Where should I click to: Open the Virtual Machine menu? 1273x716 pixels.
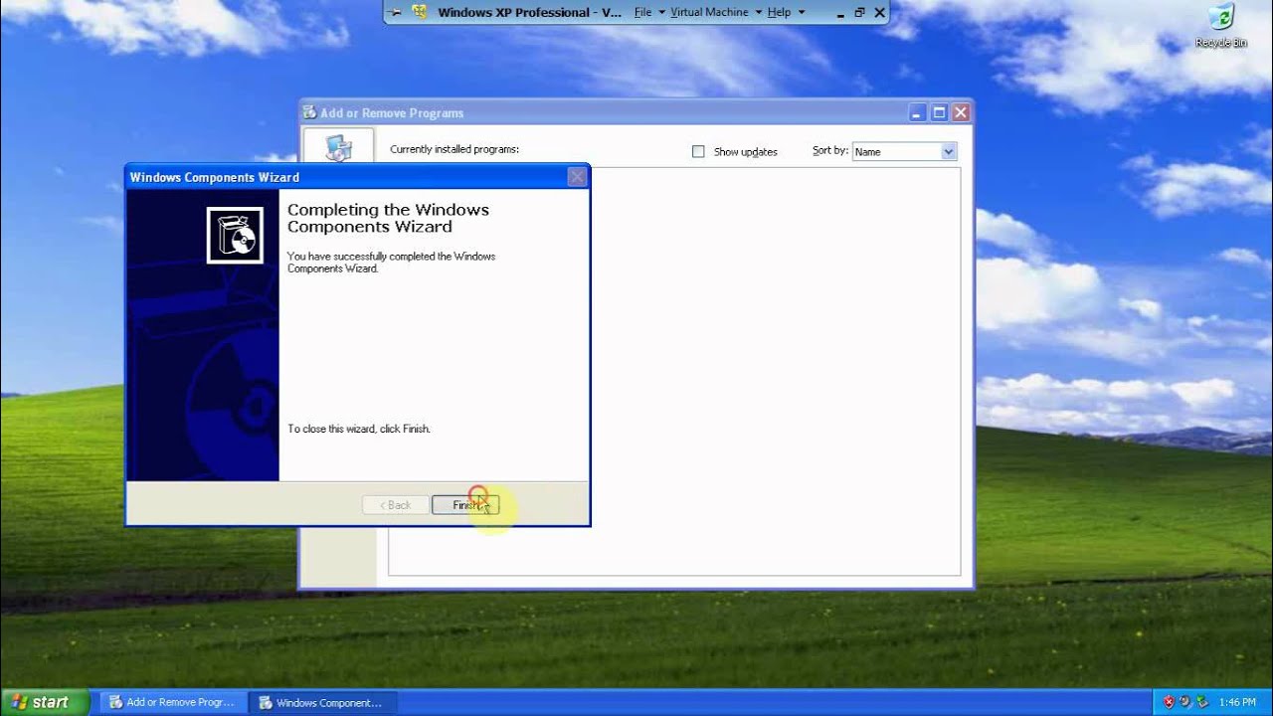tap(709, 12)
